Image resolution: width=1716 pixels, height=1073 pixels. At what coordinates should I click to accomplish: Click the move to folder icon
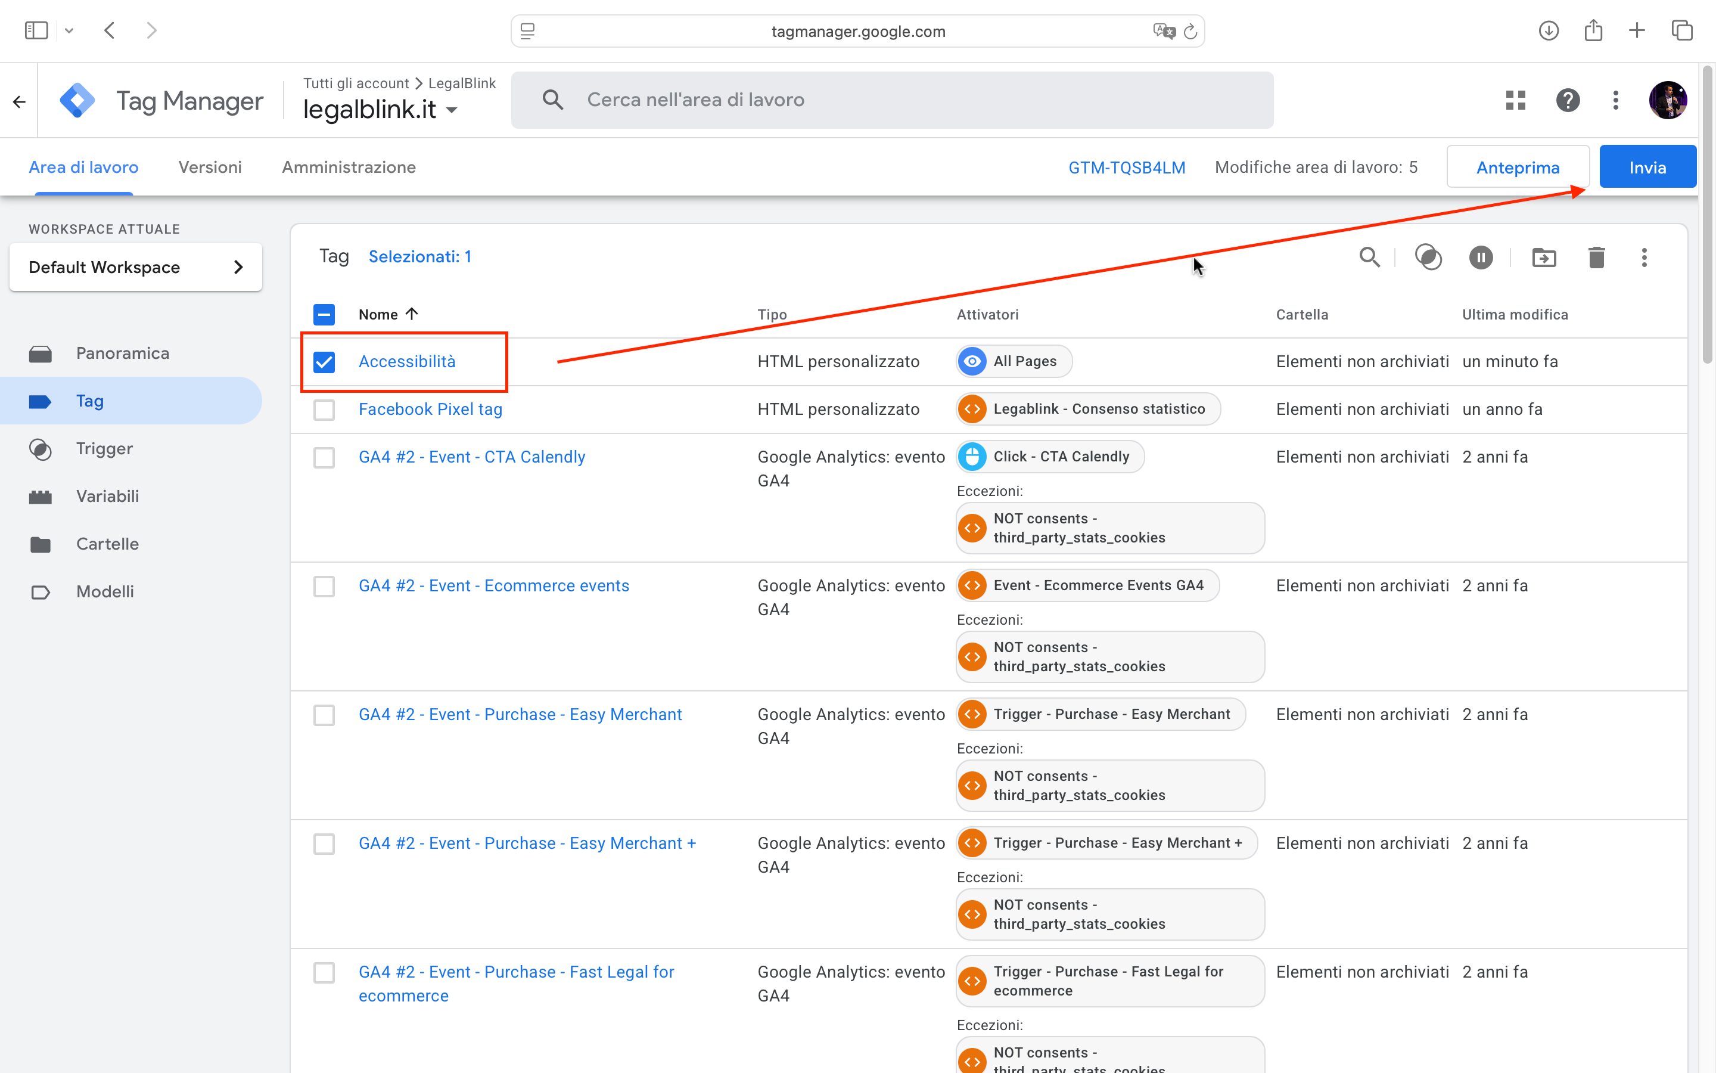tap(1544, 257)
